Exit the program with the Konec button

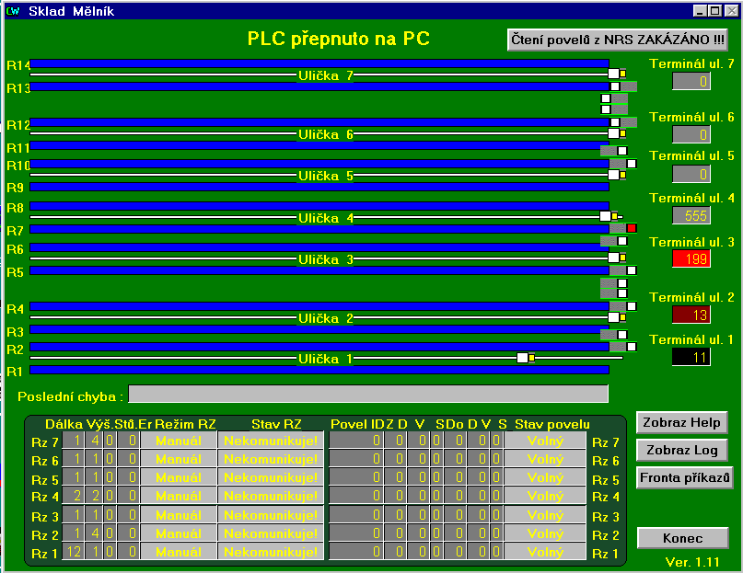[682, 539]
